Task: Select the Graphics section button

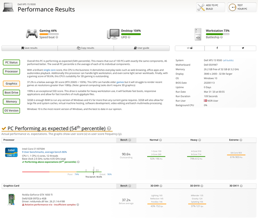Action: (11, 84)
